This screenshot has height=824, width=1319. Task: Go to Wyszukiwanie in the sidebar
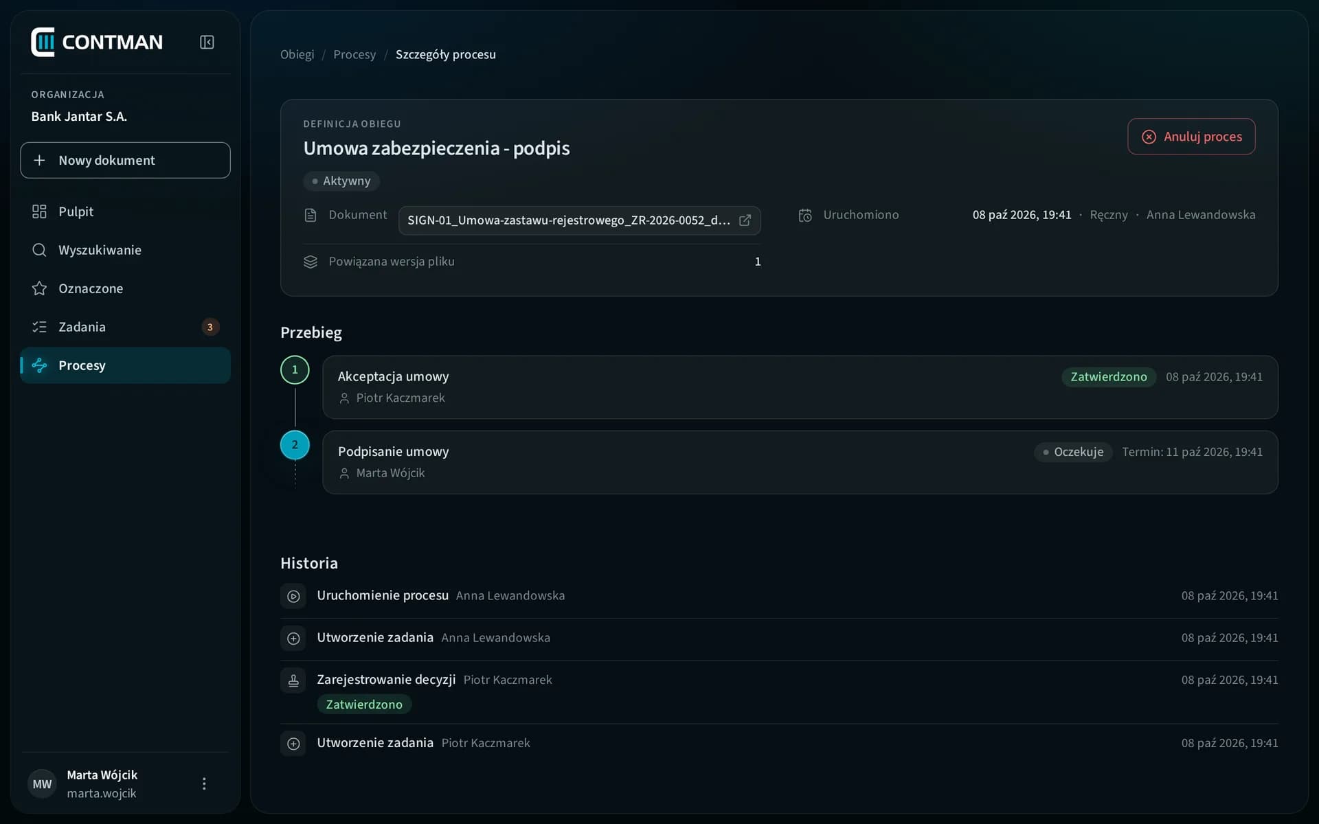(x=125, y=250)
